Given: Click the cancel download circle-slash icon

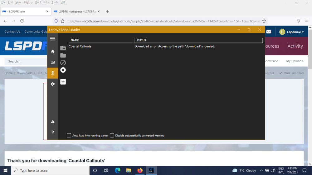Looking at the screenshot, I should 63,63.
